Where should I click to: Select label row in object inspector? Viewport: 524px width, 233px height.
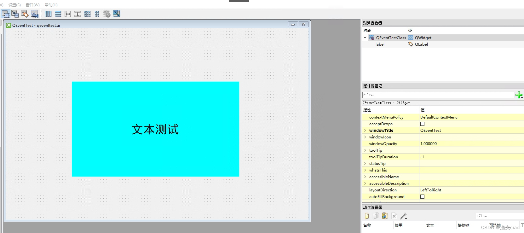(443, 44)
